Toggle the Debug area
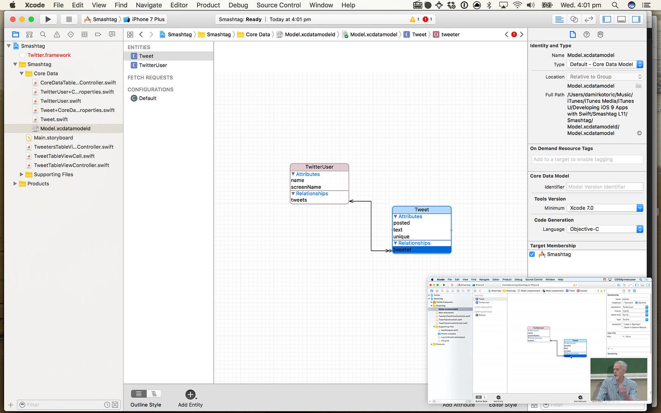661x413 pixels. click(621, 19)
